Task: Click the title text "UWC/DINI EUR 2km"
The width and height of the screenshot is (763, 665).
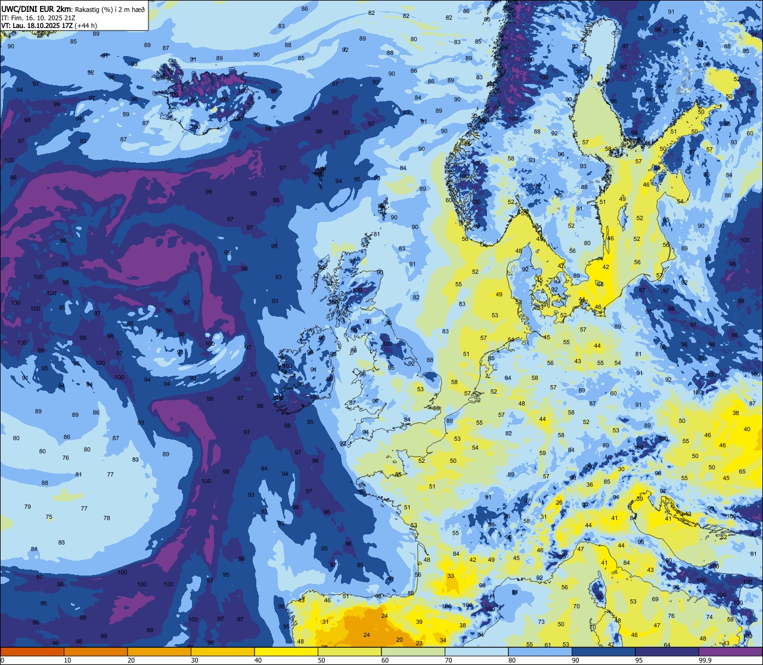Action: (x=36, y=9)
